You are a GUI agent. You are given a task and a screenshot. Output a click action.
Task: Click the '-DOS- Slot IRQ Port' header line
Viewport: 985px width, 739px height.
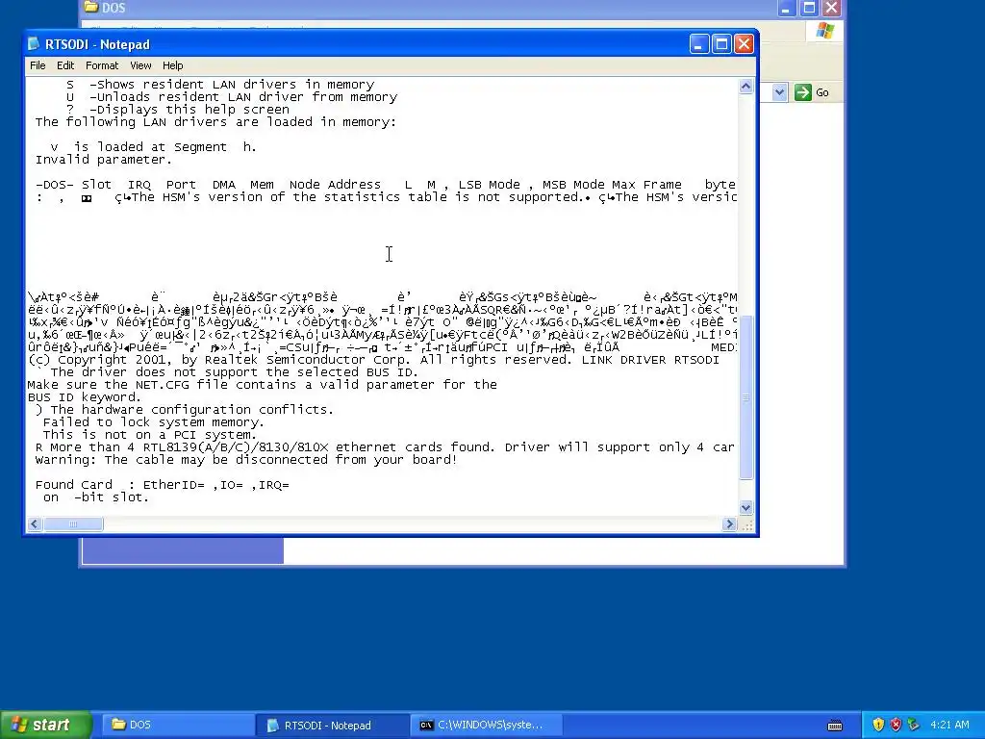(385, 185)
